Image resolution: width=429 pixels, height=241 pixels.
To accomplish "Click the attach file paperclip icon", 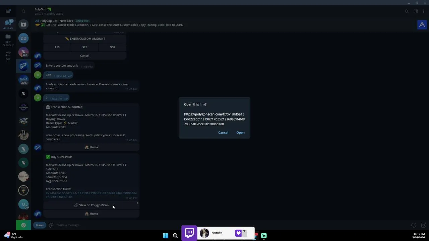I will [51, 225].
